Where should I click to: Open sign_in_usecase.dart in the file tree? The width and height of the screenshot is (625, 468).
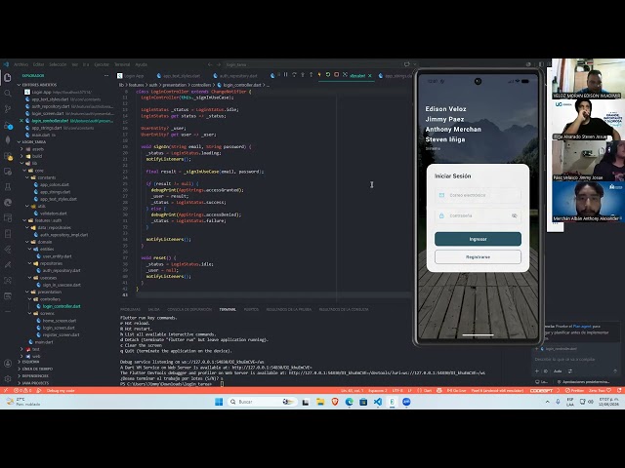[x=62, y=285]
